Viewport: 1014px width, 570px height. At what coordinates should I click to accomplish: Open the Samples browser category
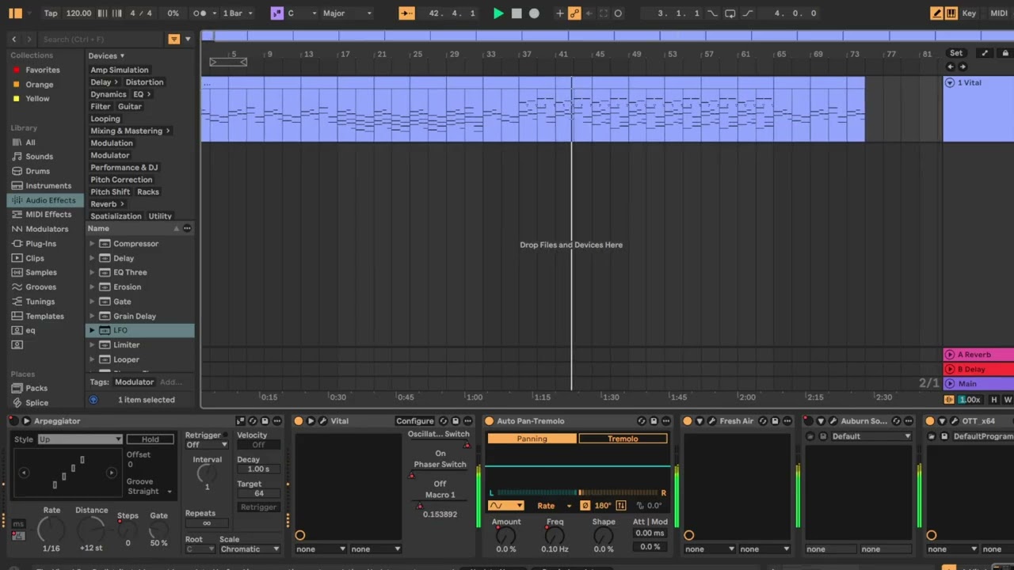[41, 272]
